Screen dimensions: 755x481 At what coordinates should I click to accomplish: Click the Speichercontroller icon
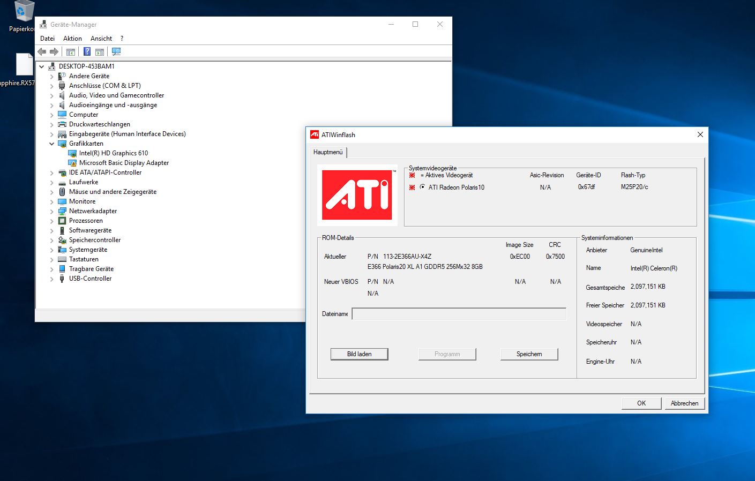pos(62,240)
